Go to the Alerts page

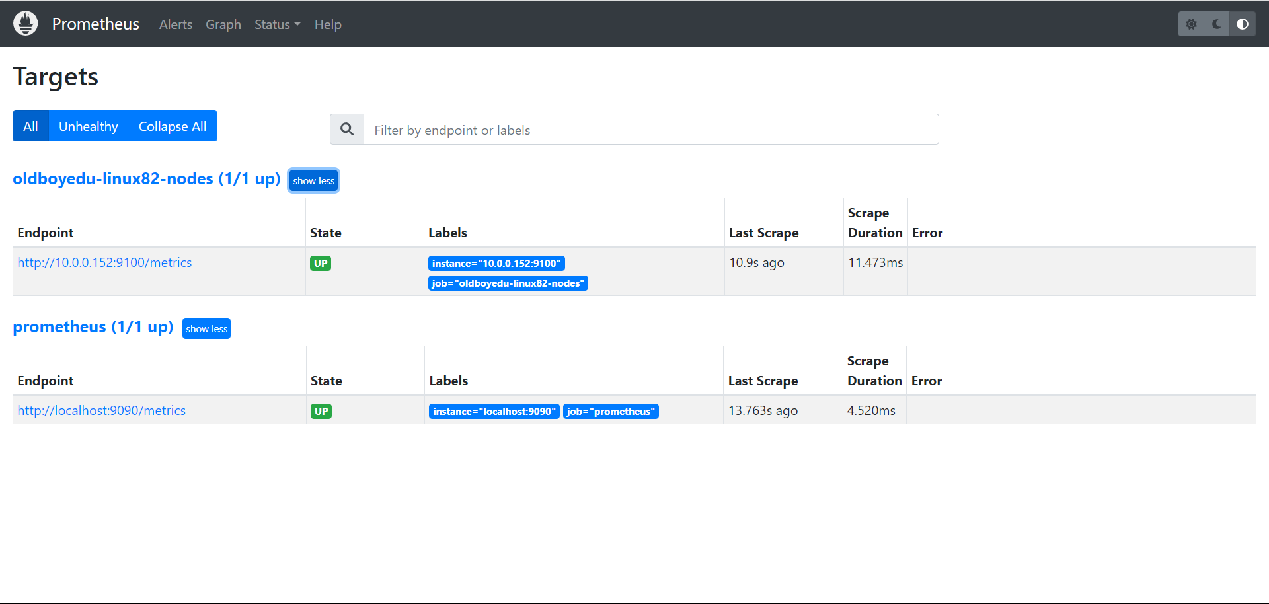(x=176, y=24)
